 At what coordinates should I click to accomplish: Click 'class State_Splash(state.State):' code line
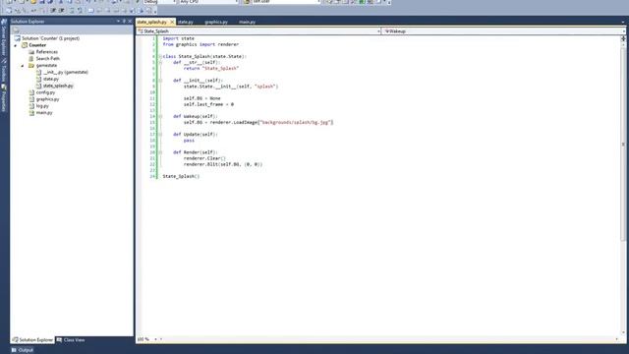point(204,57)
